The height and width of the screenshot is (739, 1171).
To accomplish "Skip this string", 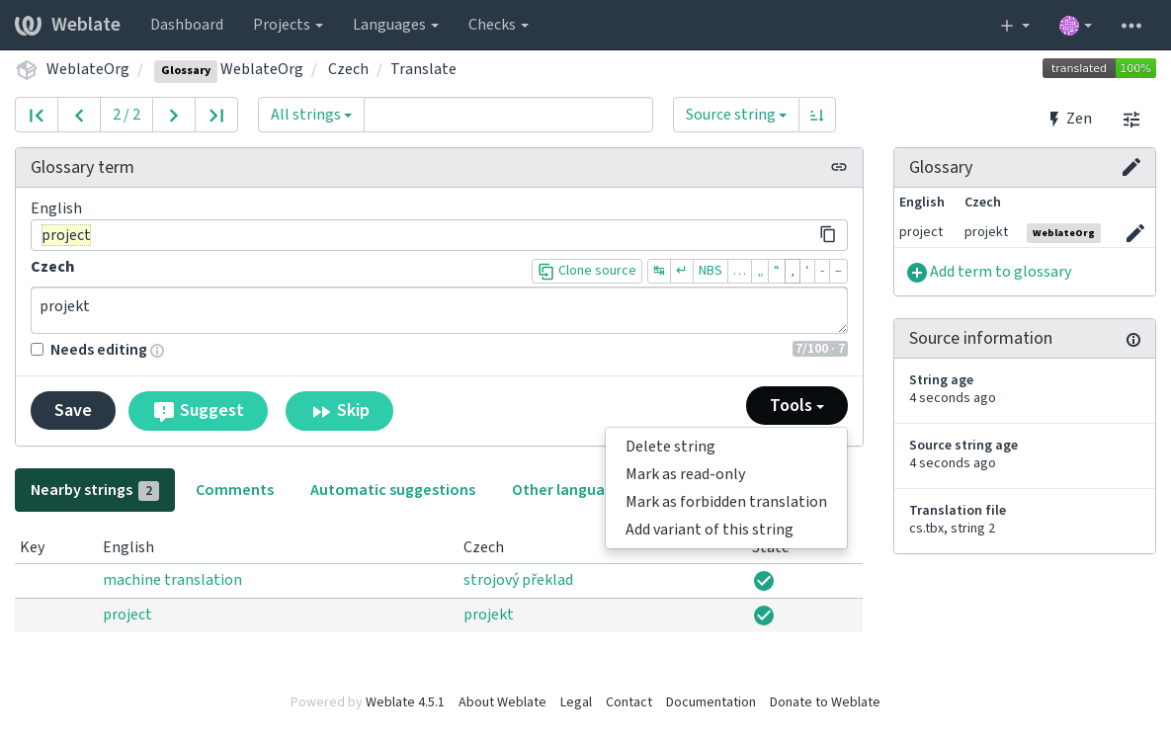I will [x=339, y=411].
